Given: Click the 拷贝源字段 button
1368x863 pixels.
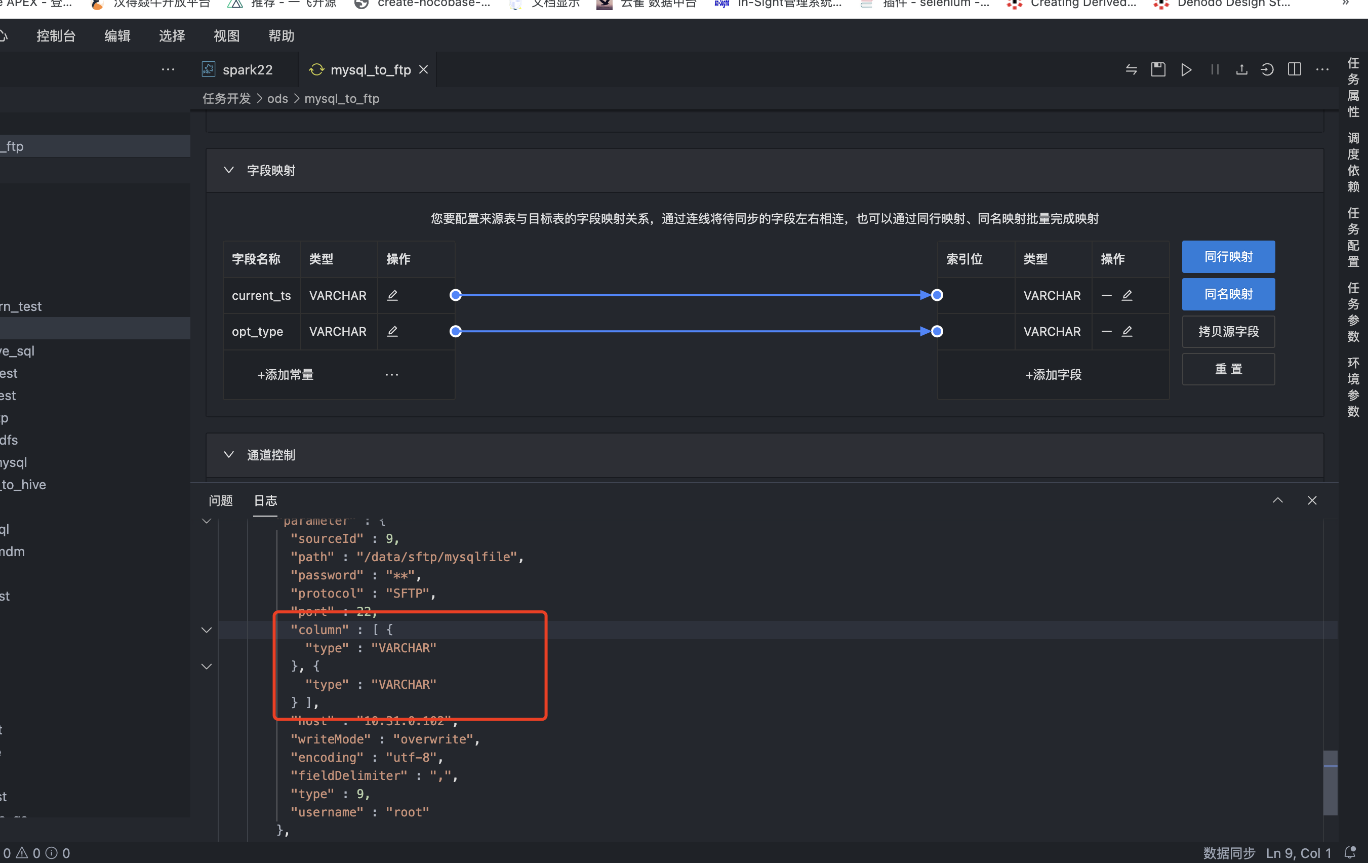Looking at the screenshot, I should 1228,332.
